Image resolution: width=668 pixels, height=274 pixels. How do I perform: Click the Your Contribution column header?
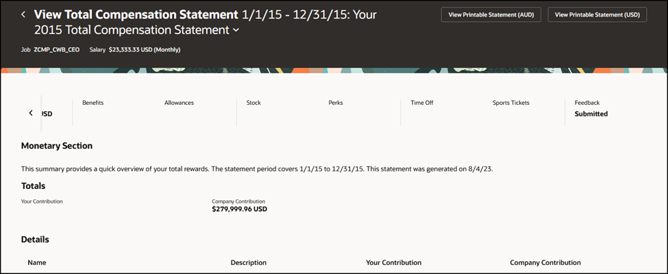pyautogui.click(x=393, y=262)
